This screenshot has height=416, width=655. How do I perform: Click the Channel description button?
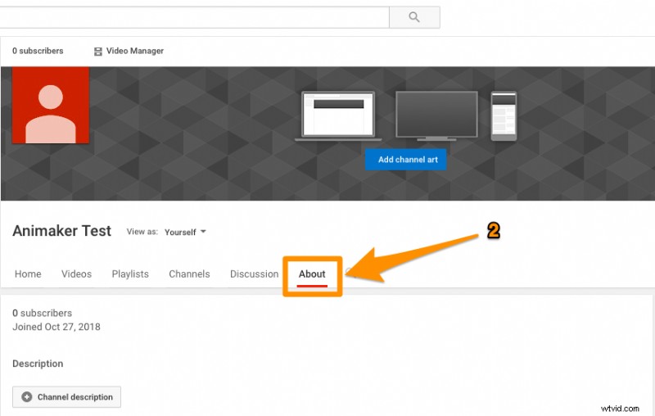click(66, 397)
